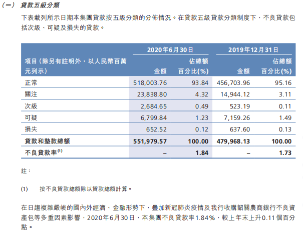Screen dimensions: 303x241
Task: Click the section heading 貸款五級分類
Action: point(40,5)
